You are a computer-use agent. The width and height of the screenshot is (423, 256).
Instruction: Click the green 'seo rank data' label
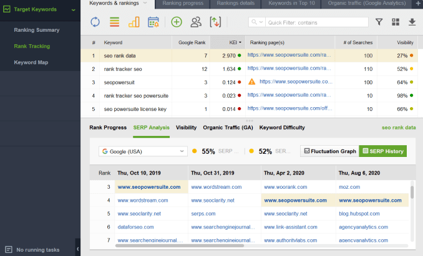pos(399,128)
